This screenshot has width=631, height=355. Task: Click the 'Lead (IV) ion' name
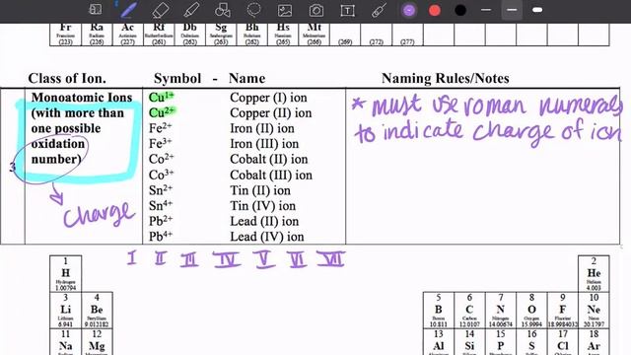tap(267, 237)
